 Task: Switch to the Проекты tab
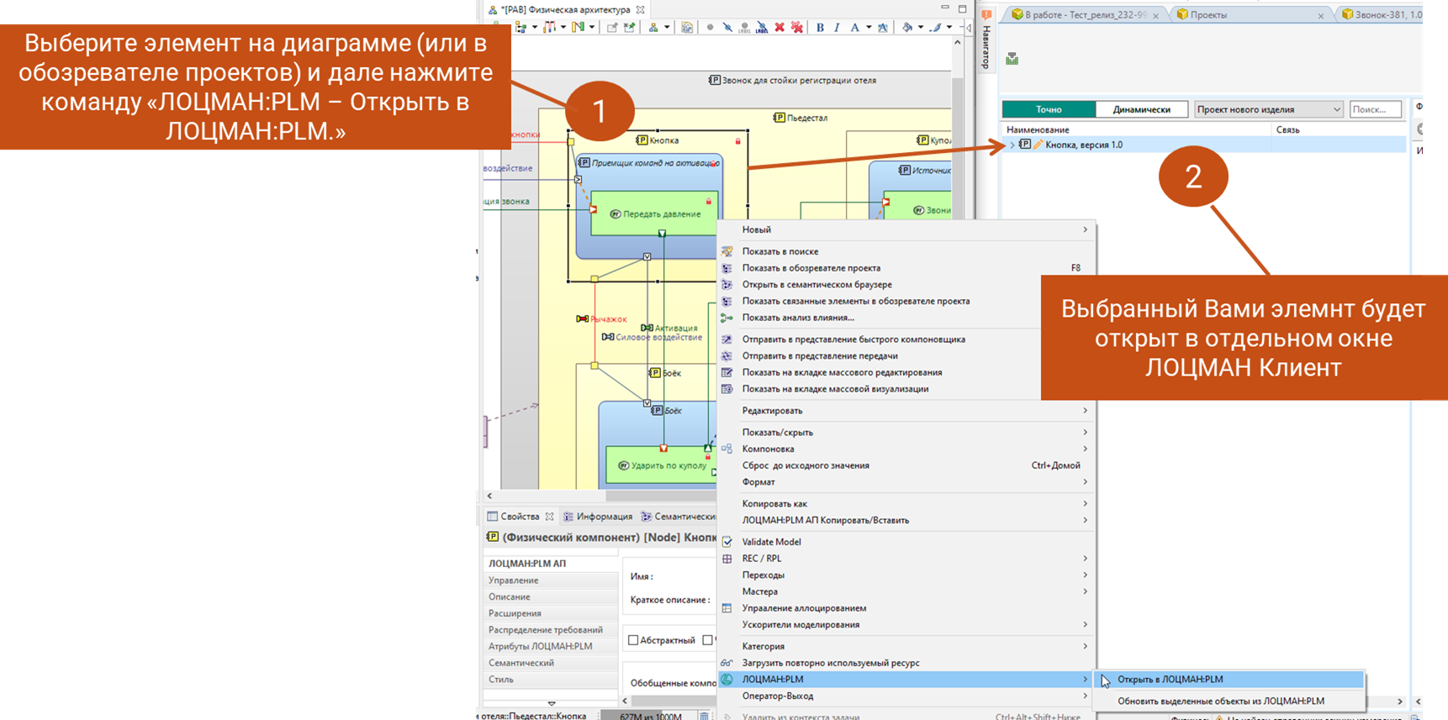1208,15
